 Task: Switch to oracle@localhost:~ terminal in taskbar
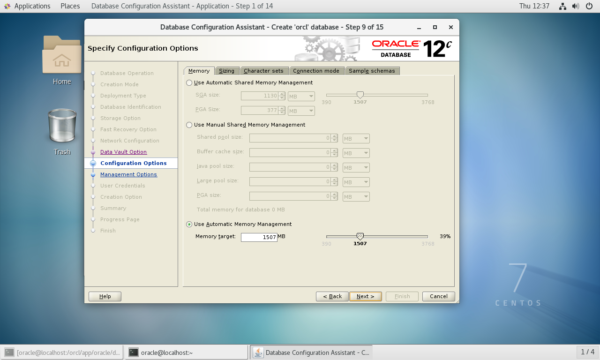pos(186,352)
